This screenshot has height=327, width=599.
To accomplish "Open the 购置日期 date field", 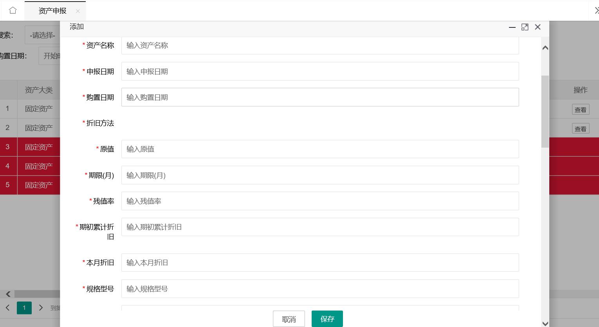I will pyautogui.click(x=320, y=97).
